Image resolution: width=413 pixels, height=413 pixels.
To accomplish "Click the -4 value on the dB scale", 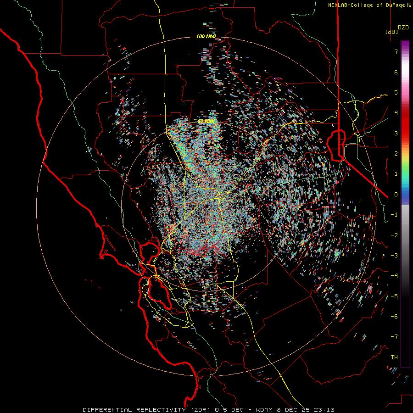I will tap(394, 276).
